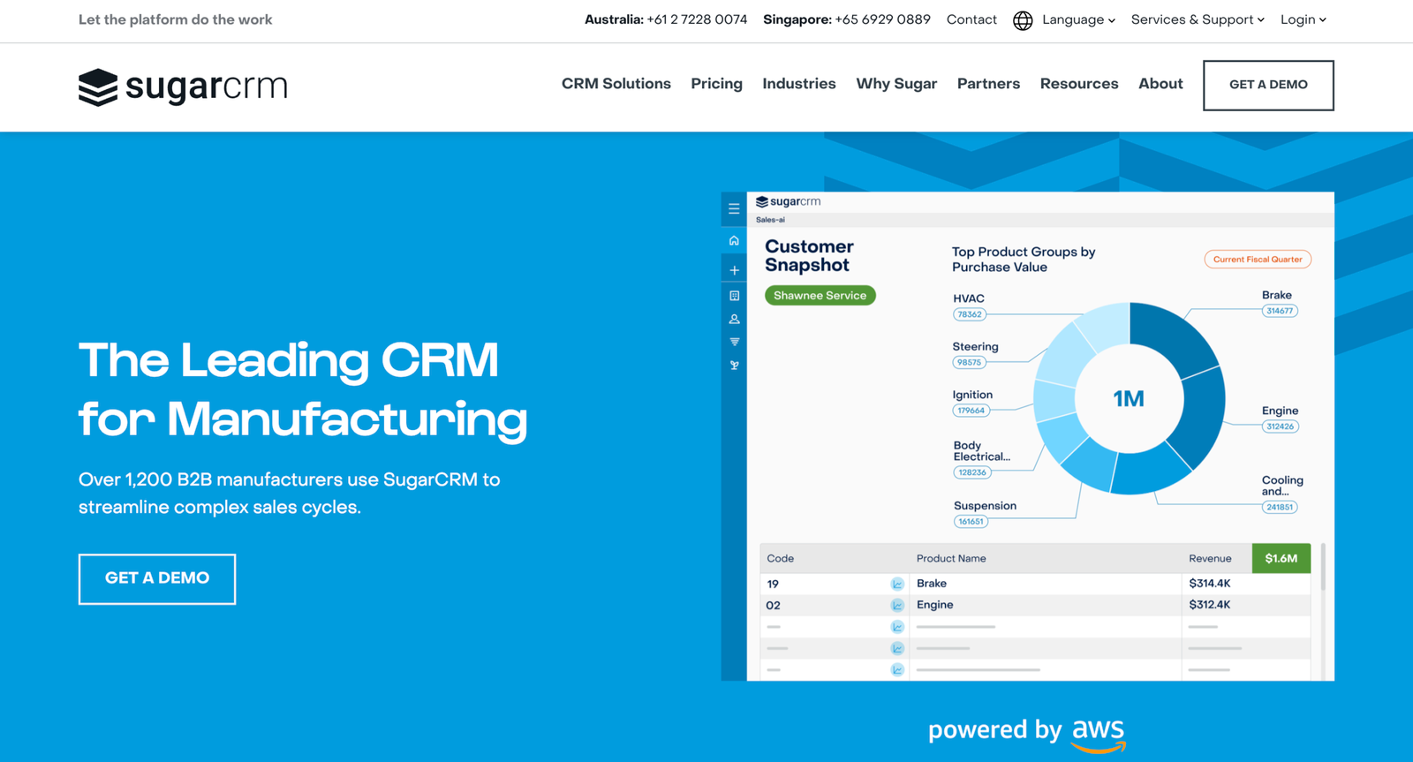The height and width of the screenshot is (762, 1413).
Task: Click the Steering value 98575
Action: pos(970,362)
